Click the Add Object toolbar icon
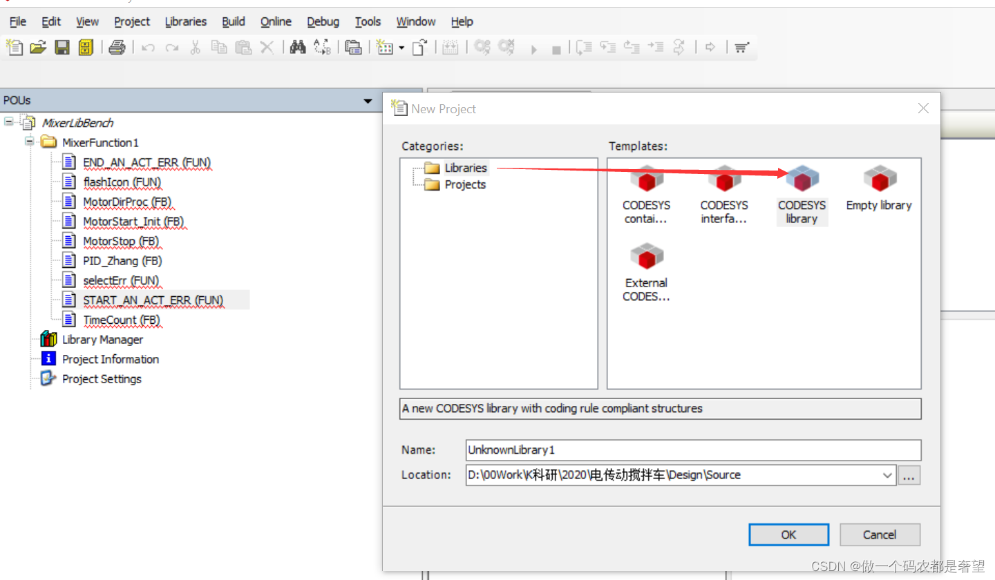The height and width of the screenshot is (580, 995). click(385, 48)
